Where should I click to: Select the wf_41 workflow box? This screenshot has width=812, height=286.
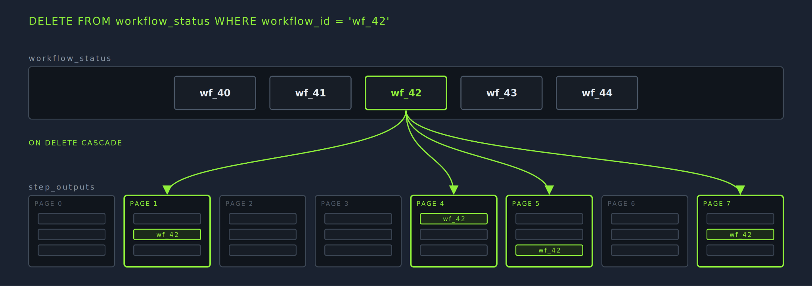310,93
